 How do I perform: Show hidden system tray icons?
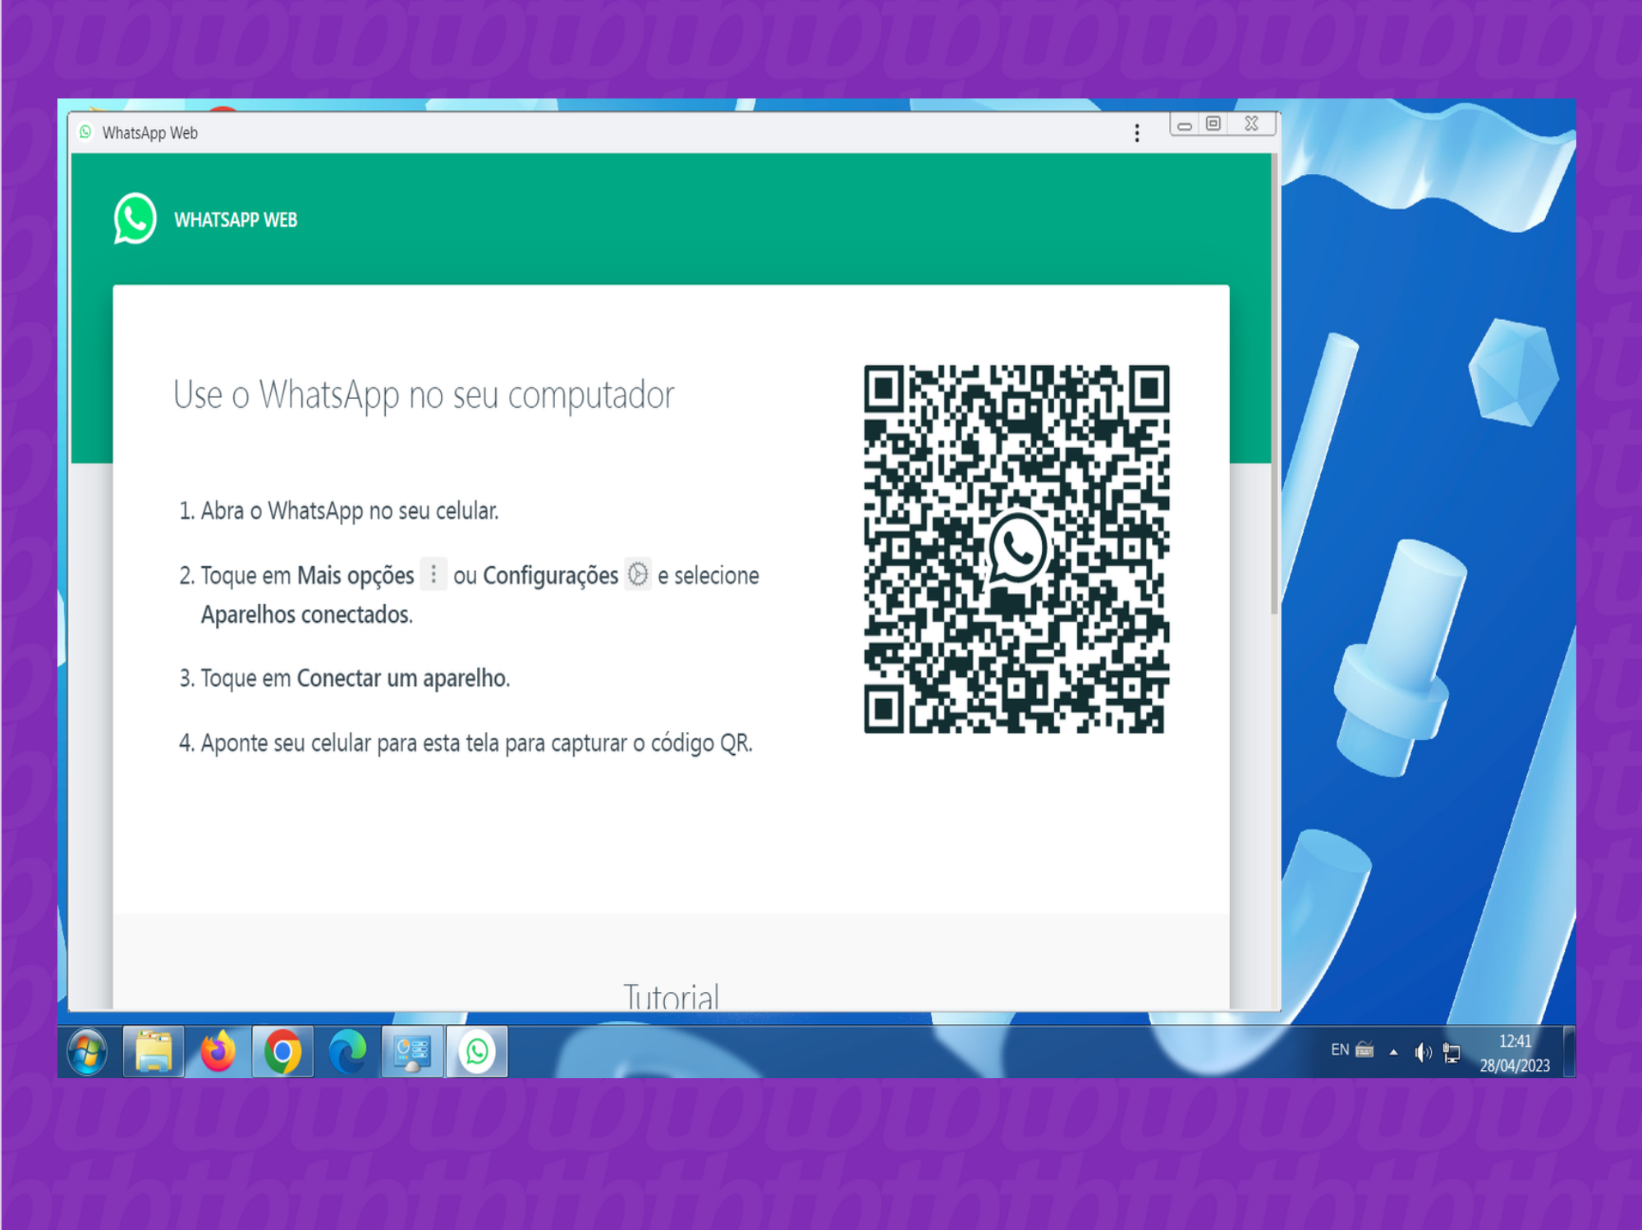[x=1393, y=1052]
